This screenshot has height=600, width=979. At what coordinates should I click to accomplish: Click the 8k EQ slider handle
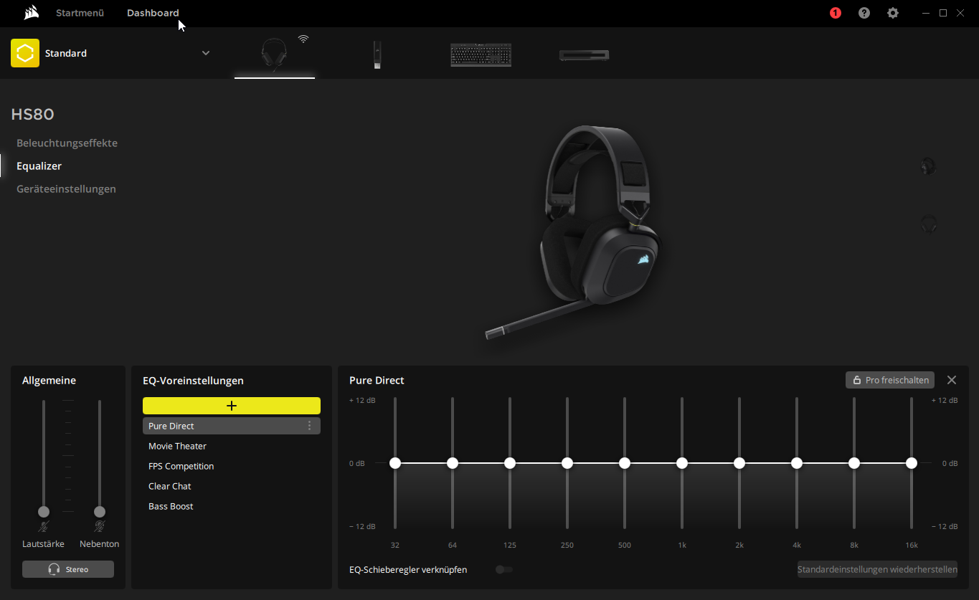(854, 463)
